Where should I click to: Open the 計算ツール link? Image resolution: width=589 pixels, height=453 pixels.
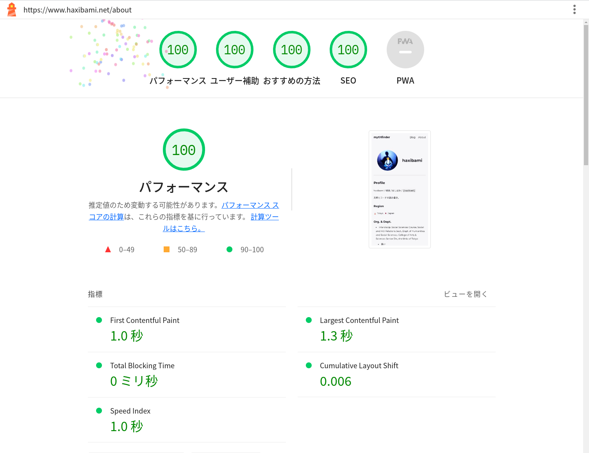pyautogui.click(x=264, y=216)
